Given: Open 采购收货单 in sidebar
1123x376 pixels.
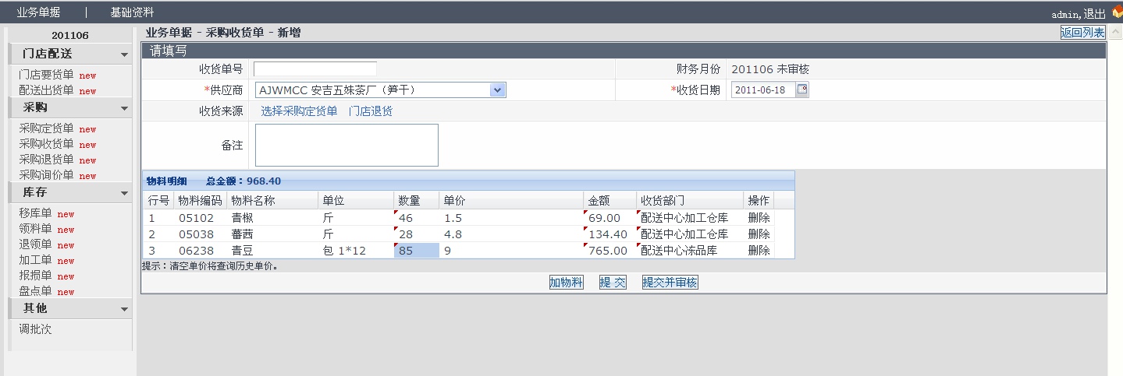Looking at the screenshot, I should coord(46,144).
